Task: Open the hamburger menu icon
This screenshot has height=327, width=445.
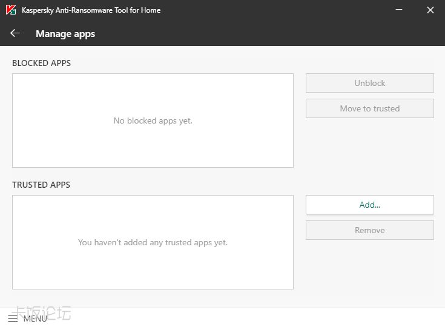Action: click(13, 318)
